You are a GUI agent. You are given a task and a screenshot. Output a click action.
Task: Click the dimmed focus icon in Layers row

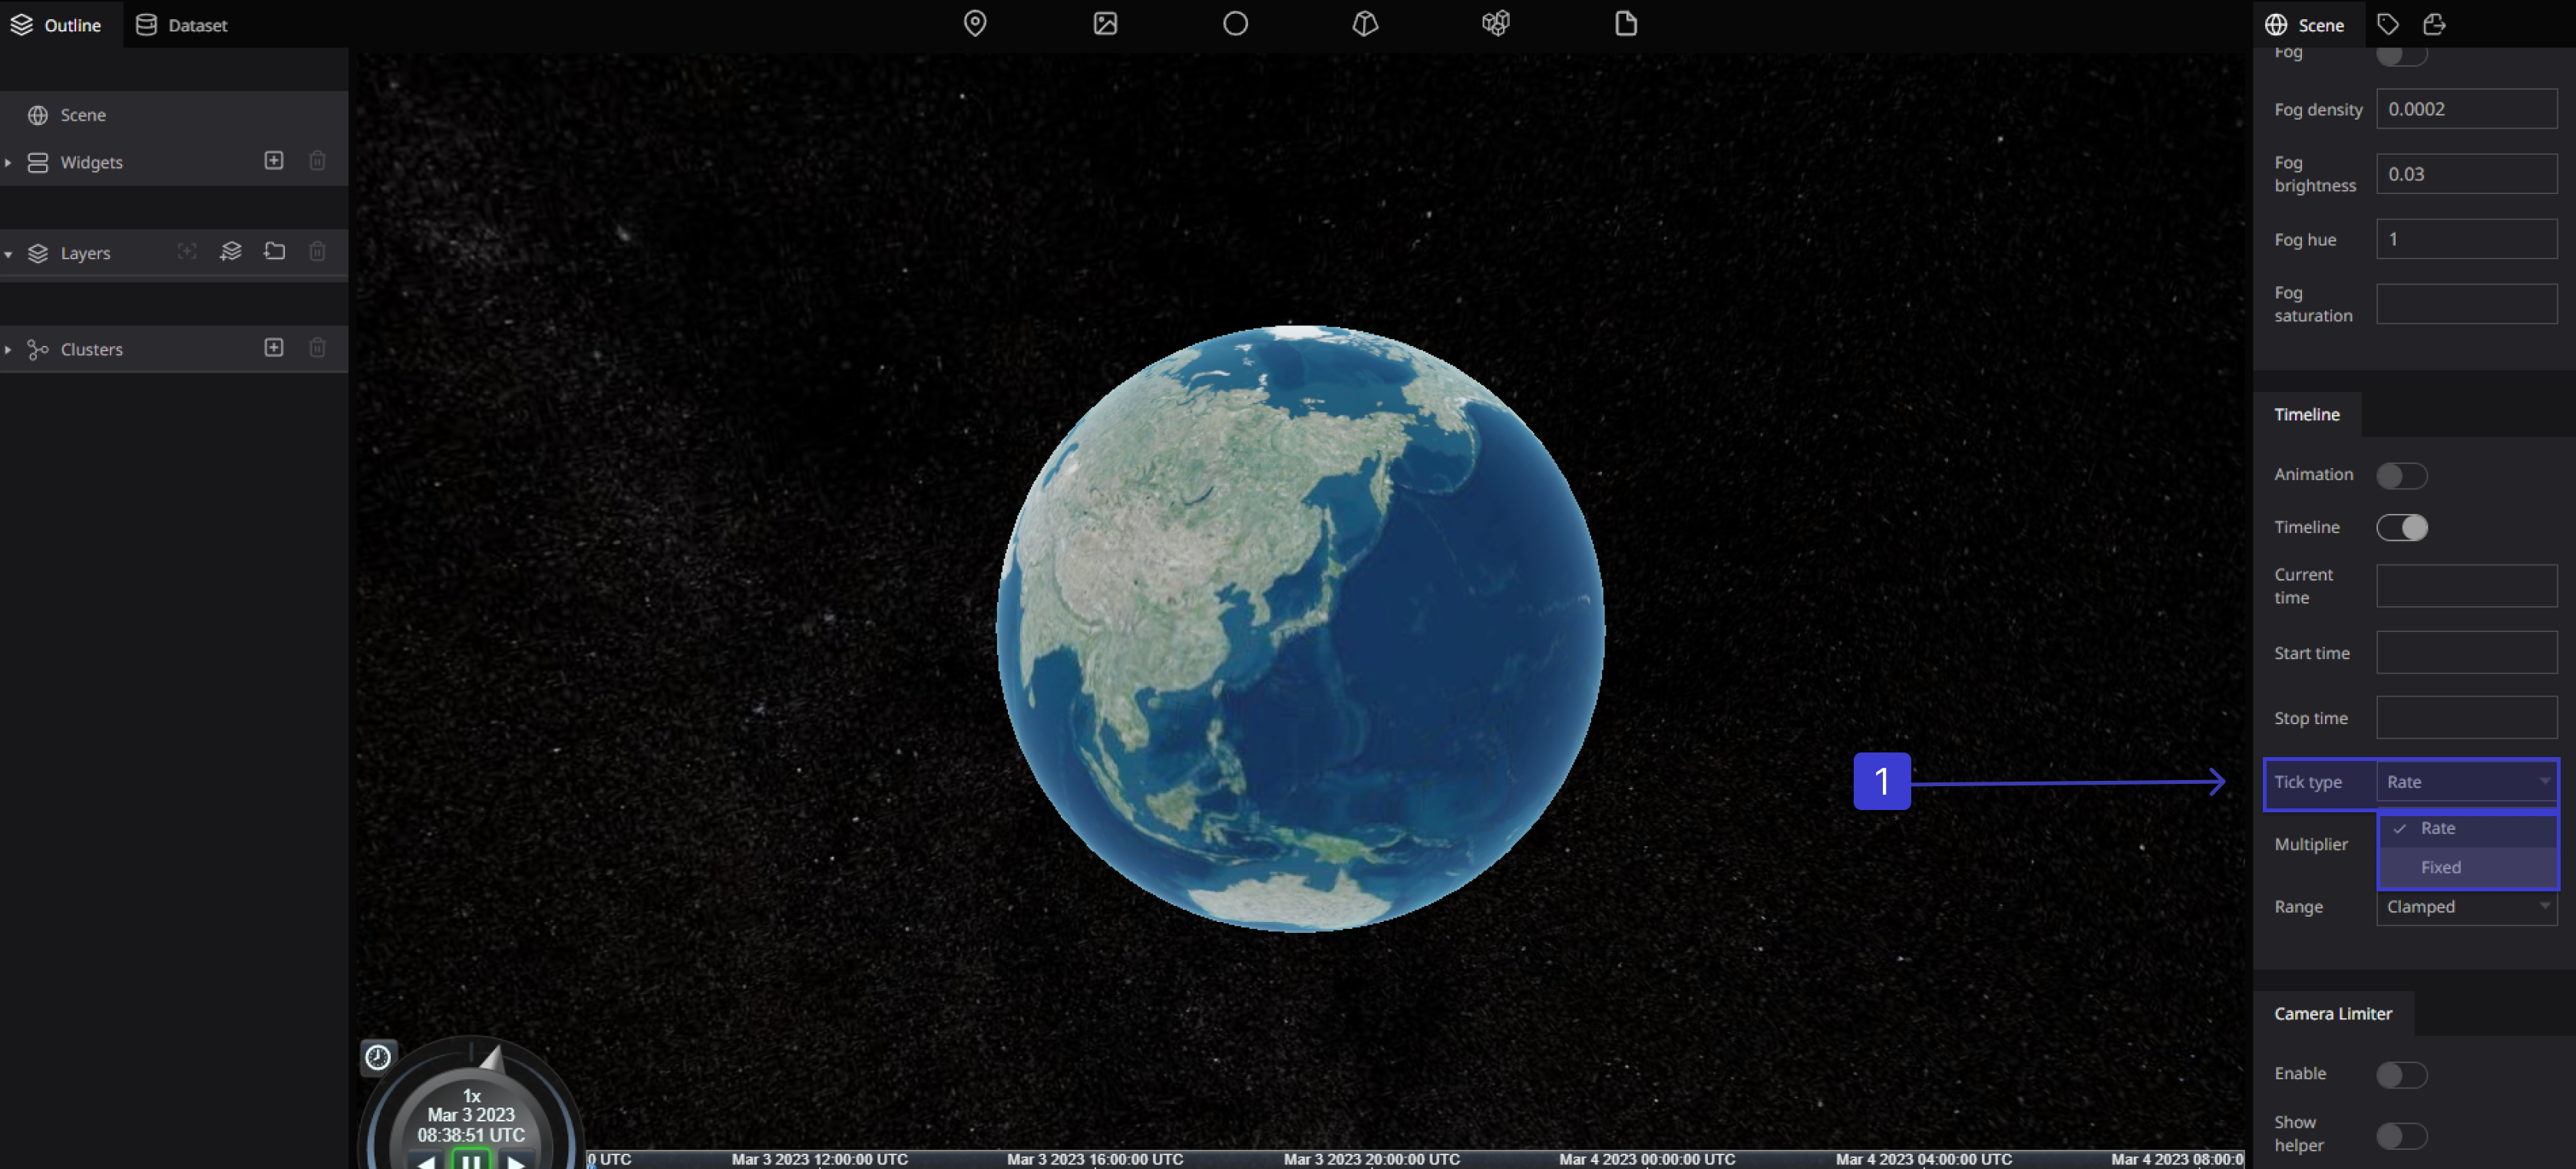[x=187, y=252]
